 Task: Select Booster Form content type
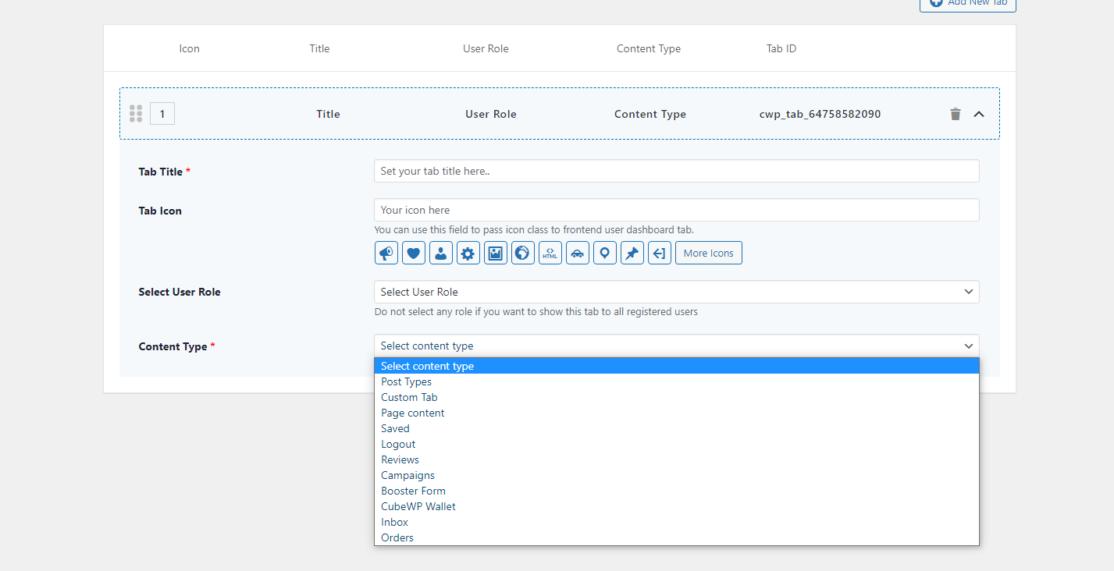click(x=677, y=491)
